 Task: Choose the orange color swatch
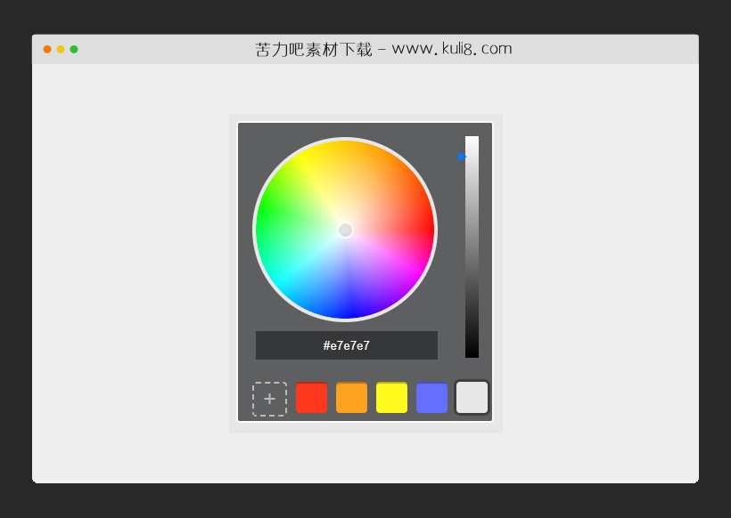point(351,398)
